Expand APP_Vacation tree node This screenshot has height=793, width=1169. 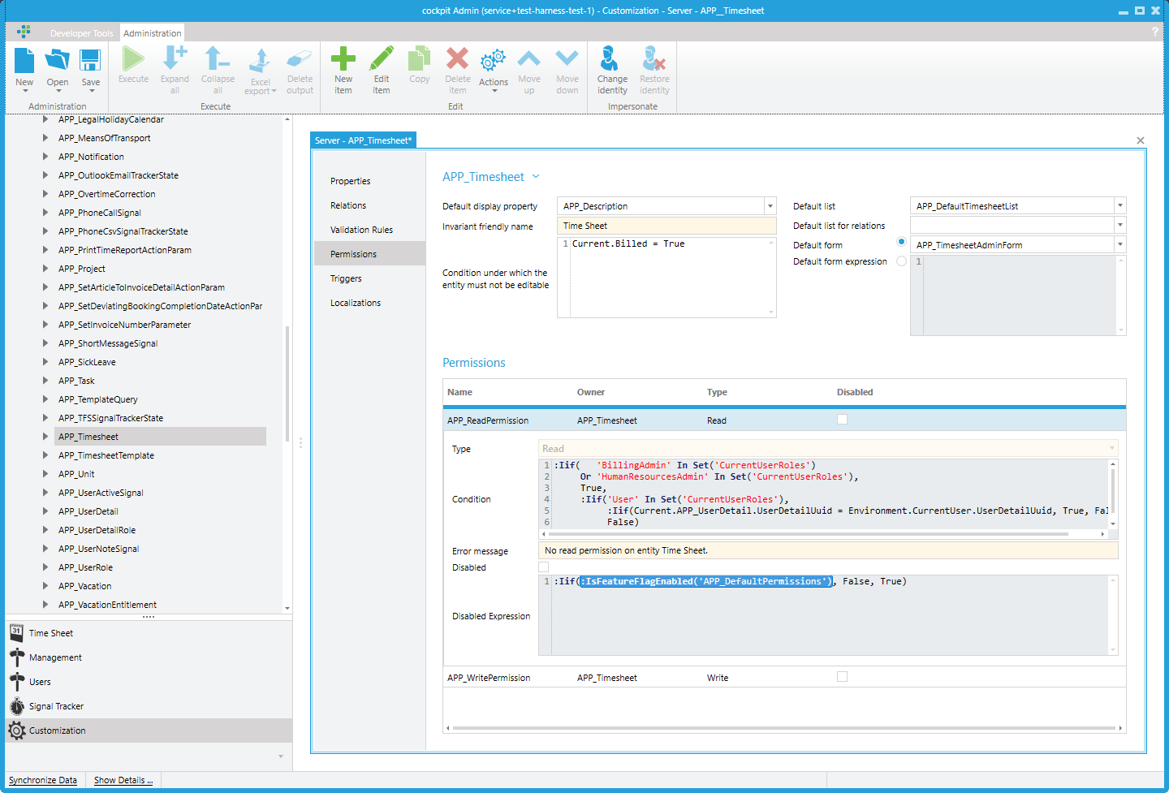pyautogui.click(x=45, y=586)
